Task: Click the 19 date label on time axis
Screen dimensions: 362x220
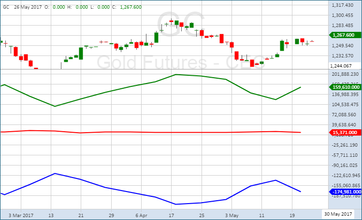Action: pyautogui.click(x=292, y=215)
